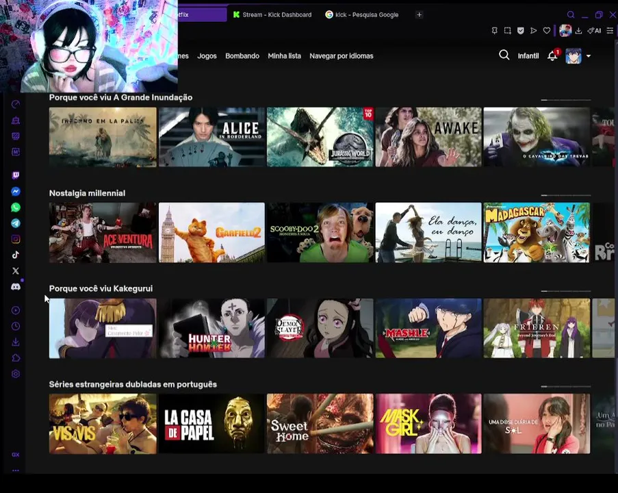The width and height of the screenshot is (618, 493).
Task: Open the GX Control speedometer sidebar icon
Action: 15,105
